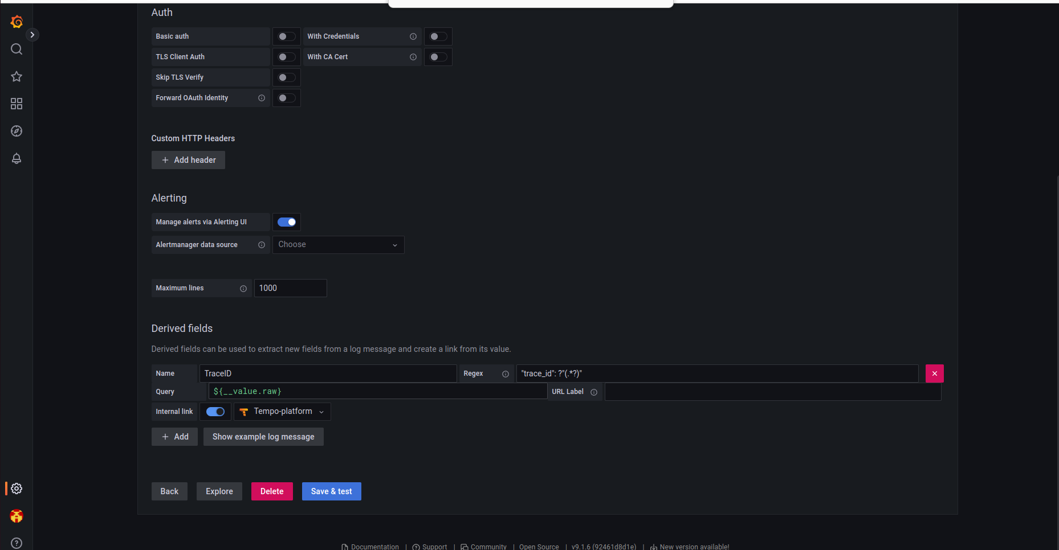Show info for Alertmanager data source
Screen dimensions: 1059x550
point(262,245)
